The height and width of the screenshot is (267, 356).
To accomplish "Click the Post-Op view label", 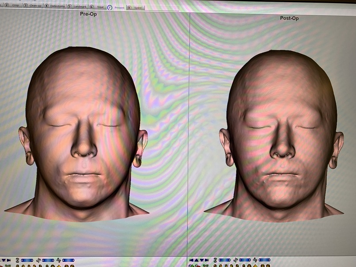I will pyautogui.click(x=289, y=18).
